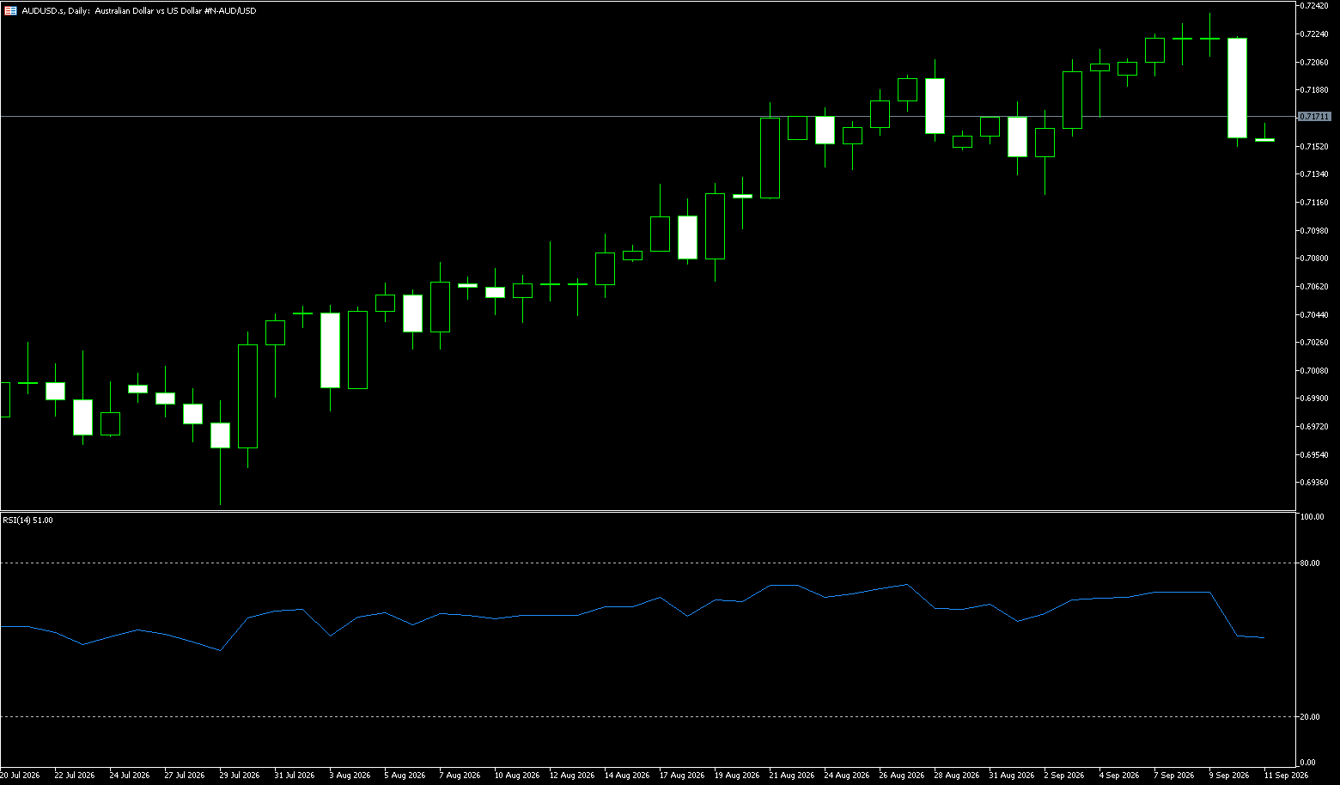Select the 80.00 RSI scale value
This screenshot has width=1340, height=785.
(1310, 563)
